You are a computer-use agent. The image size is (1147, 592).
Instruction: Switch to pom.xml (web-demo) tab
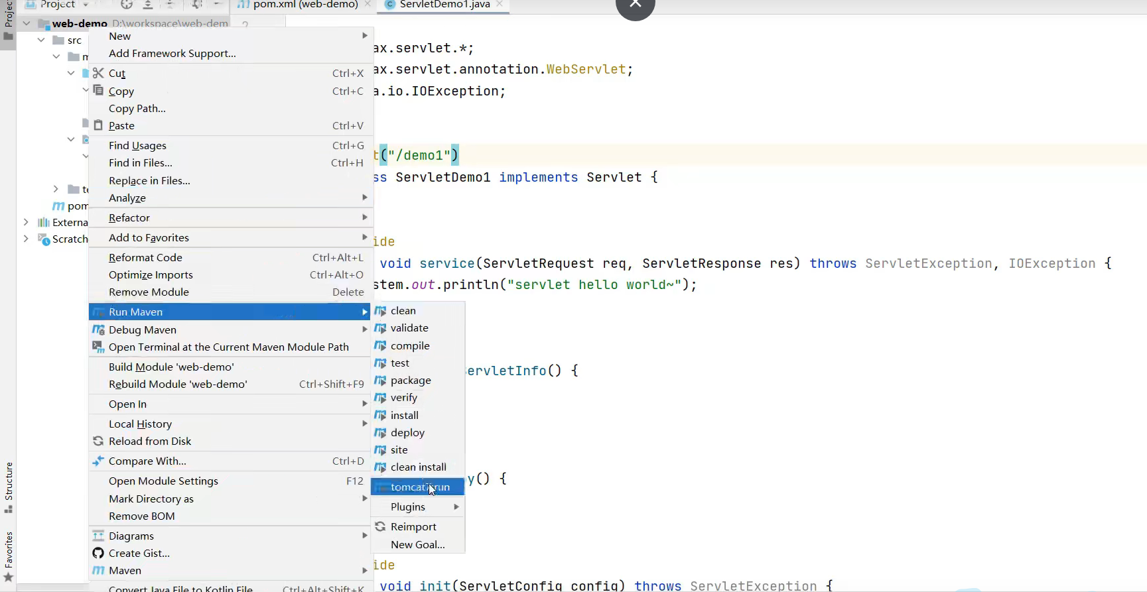pyautogui.click(x=304, y=5)
